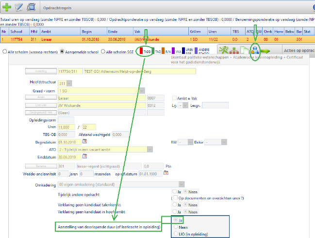Click the Ambt lookup button in form
This screenshot has height=238, width=315.
click(41, 97)
